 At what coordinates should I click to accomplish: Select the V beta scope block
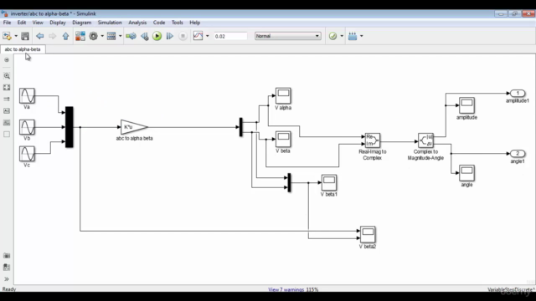tap(283, 140)
